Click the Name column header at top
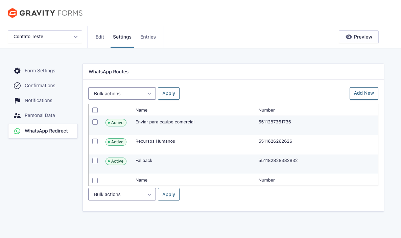 pos(141,110)
